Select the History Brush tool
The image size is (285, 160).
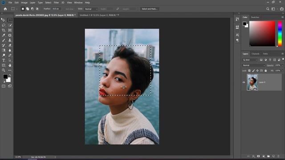point(4,45)
